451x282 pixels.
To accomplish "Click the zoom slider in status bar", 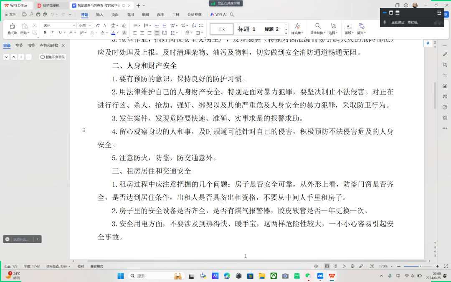I will click(420, 266).
